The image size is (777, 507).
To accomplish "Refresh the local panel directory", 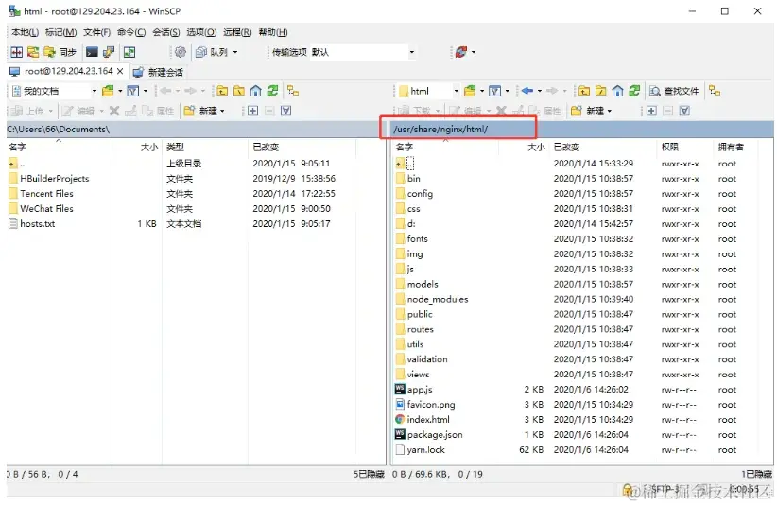I will pos(272,92).
